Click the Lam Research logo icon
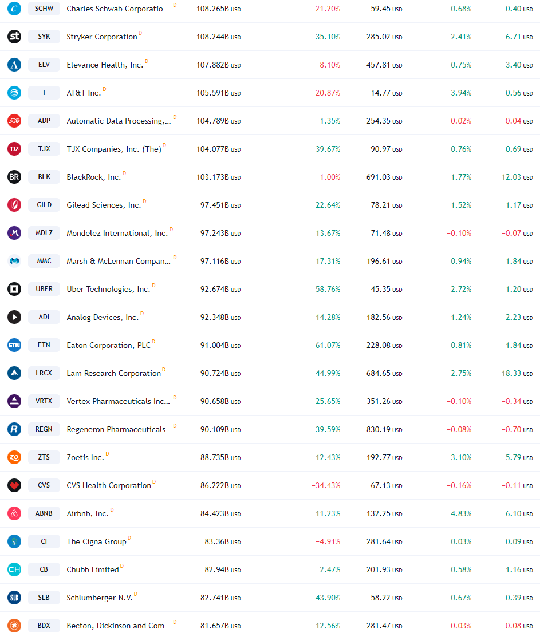The width and height of the screenshot is (540, 633). coord(14,373)
